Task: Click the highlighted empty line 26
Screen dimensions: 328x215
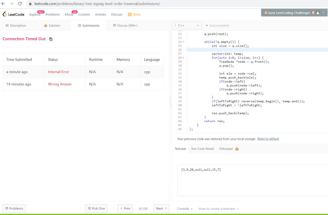Action: tap(257, 50)
